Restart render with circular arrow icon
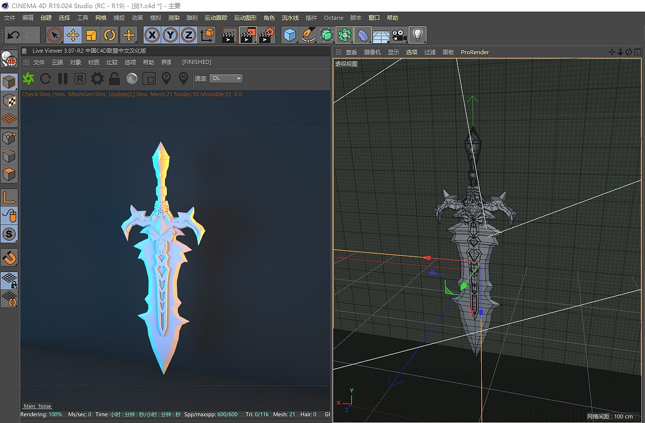Image resolution: width=645 pixels, height=423 pixels. click(46, 79)
